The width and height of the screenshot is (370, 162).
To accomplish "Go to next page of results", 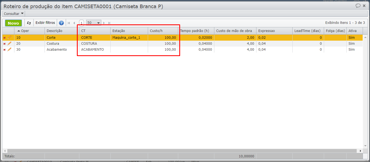I will (x=104, y=23).
